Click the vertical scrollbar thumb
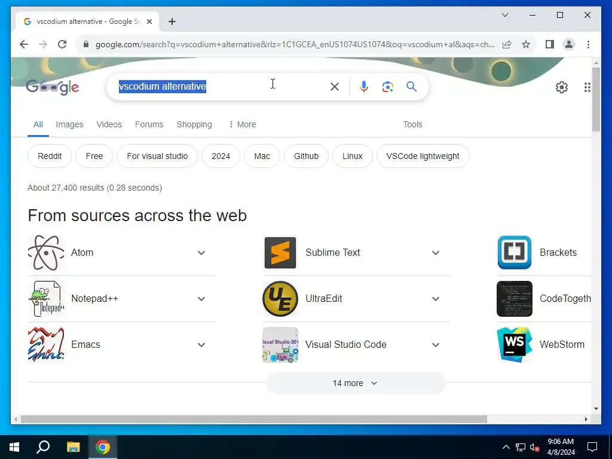Viewport: 612px width, 459px height. pyautogui.click(x=596, y=100)
